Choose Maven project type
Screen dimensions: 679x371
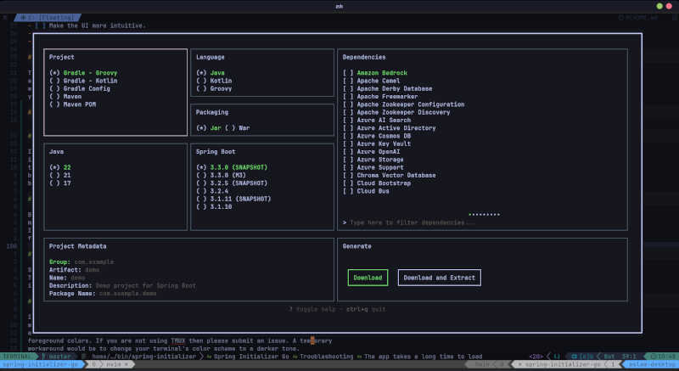(x=65, y=97)
